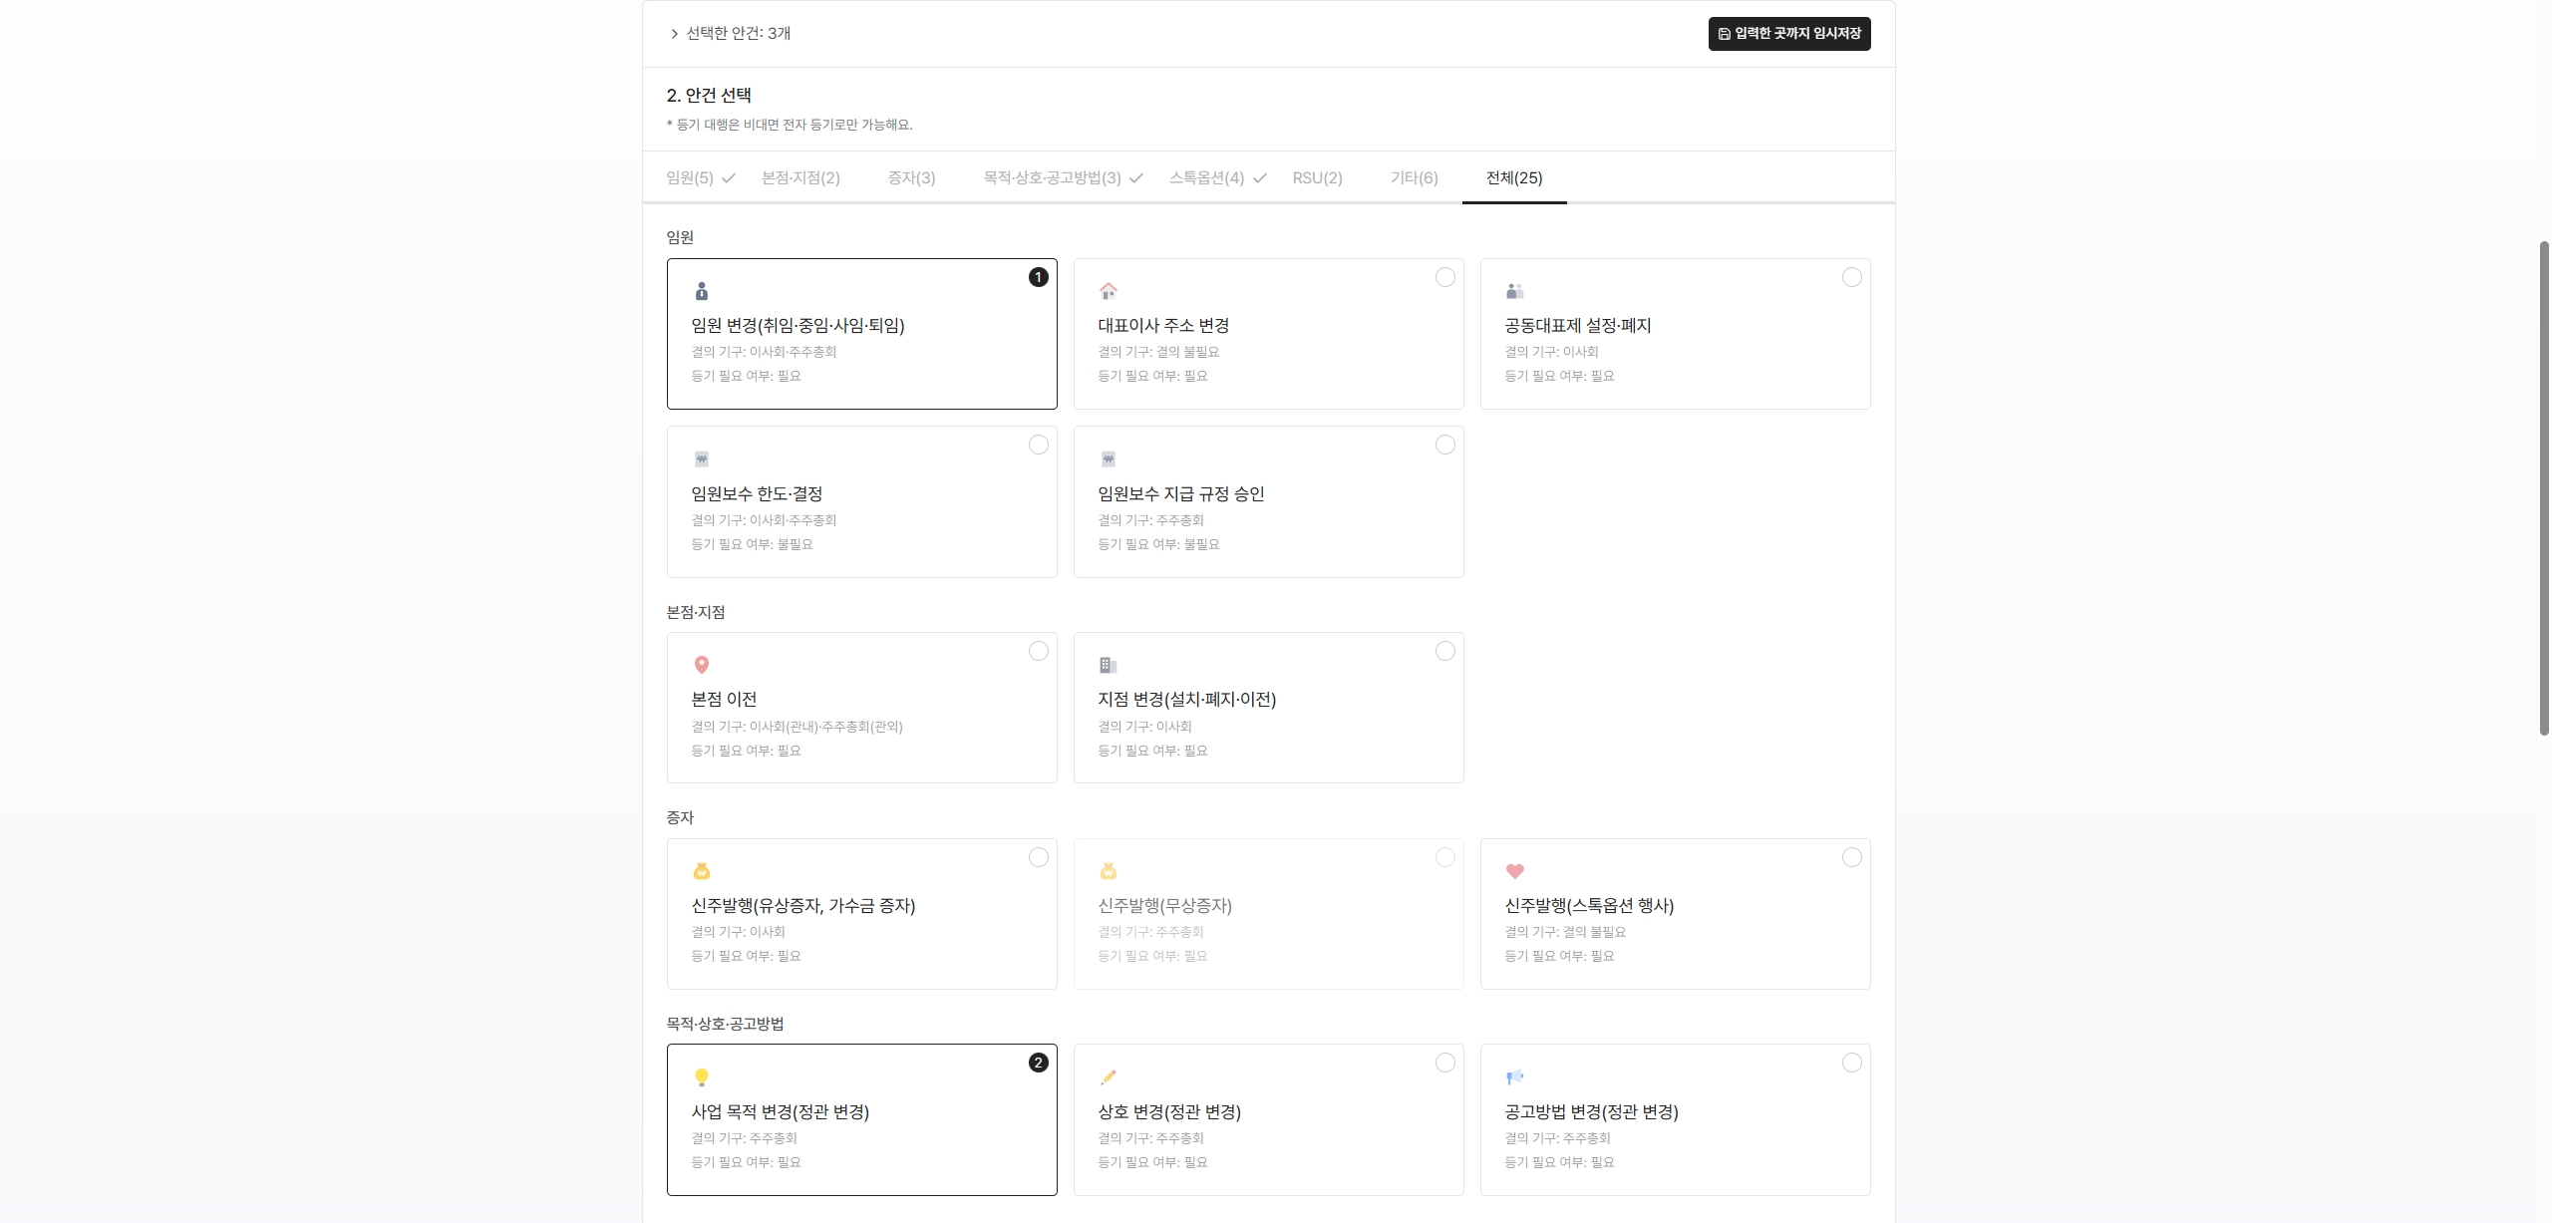
Task: Click the won currency icon on 임원보수 한도·결정
Action: pos(703,459)
